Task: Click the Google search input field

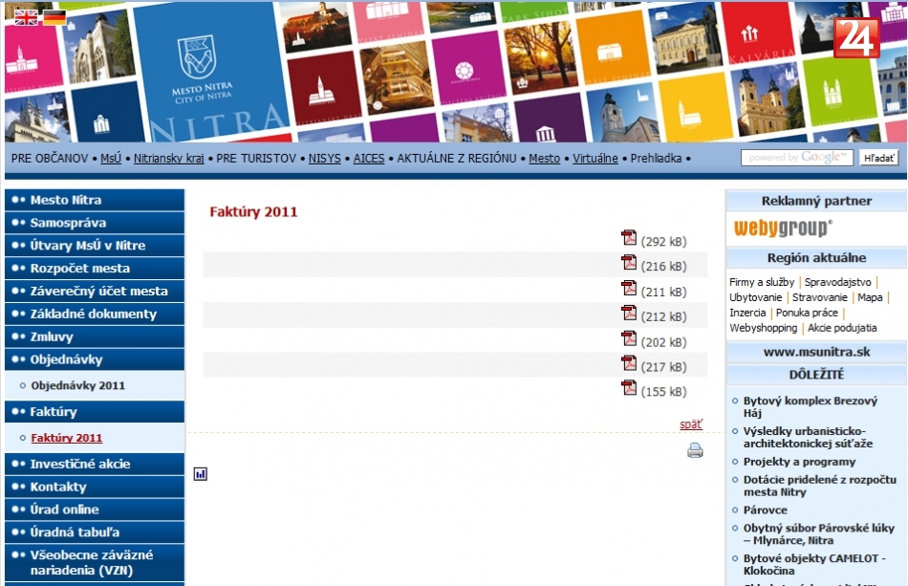Action: coord(797,158)
